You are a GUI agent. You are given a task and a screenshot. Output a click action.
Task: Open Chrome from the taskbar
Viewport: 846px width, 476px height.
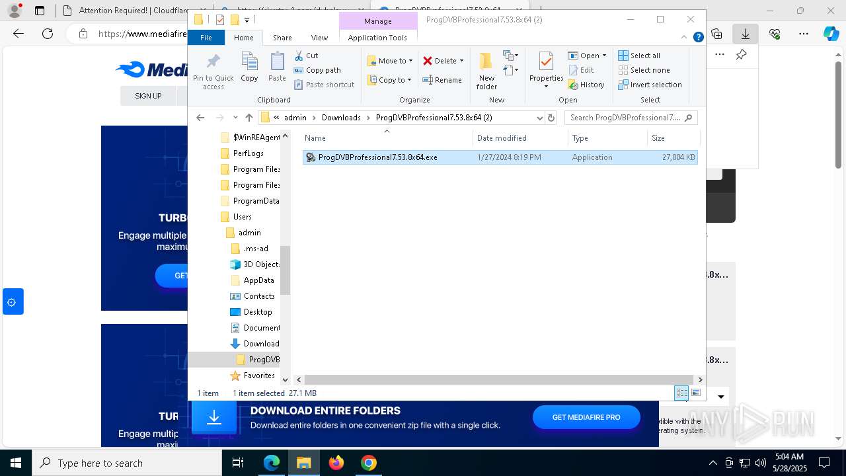pyautogui.click(x=369, y=463)
